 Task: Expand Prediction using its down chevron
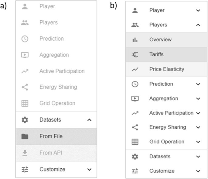click(198, 84)
